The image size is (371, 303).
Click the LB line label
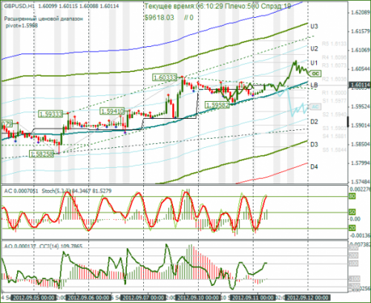coord(314,85)
